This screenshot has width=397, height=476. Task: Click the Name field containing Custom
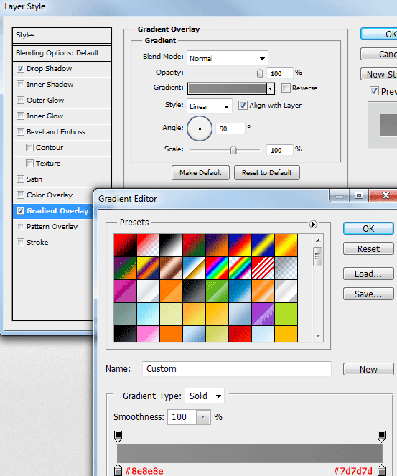click(237, 369)
